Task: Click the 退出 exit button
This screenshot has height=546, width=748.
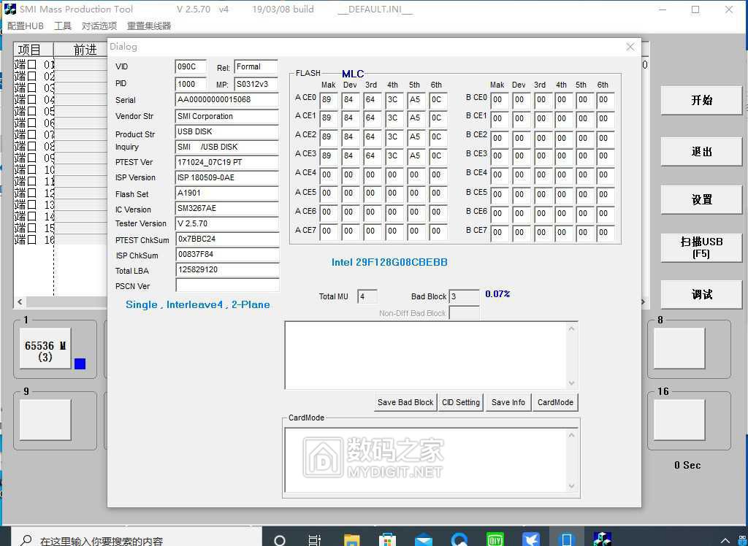Action: coord(701,152)
